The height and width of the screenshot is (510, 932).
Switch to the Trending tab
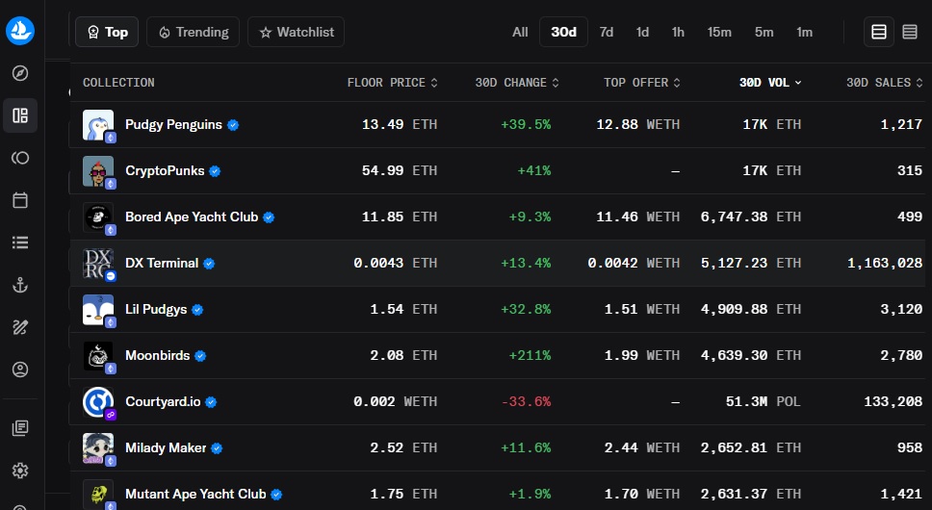coord(194,32)
